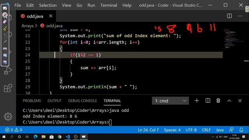Select the pink eraser tool in annotation toolbar

tap(5, 22)
